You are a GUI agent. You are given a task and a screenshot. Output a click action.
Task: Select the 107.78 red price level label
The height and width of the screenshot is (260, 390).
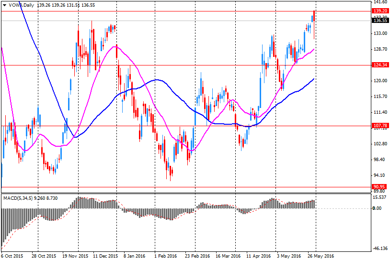click(x=380, y=126)
